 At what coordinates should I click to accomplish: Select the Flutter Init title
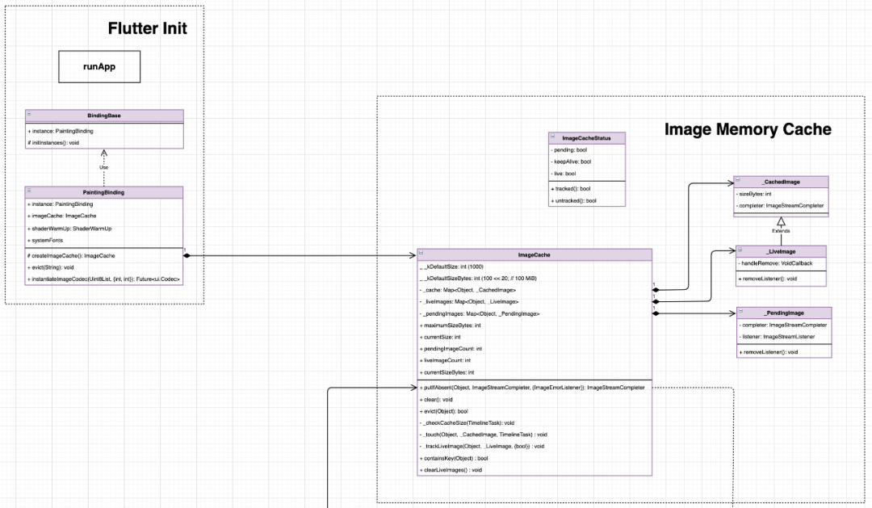tap(148, 28)
